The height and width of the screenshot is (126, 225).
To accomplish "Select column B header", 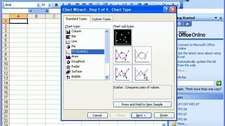I will coord(36,16).
